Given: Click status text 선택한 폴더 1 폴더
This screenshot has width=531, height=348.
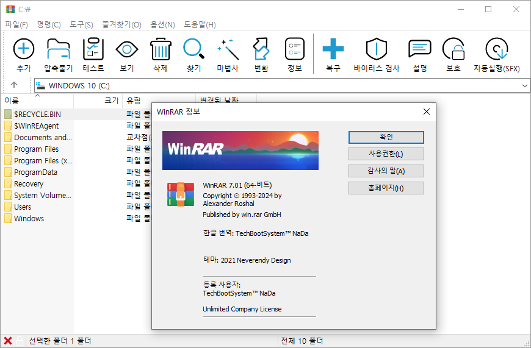Looking at the screenshot, I should [60, 341].
